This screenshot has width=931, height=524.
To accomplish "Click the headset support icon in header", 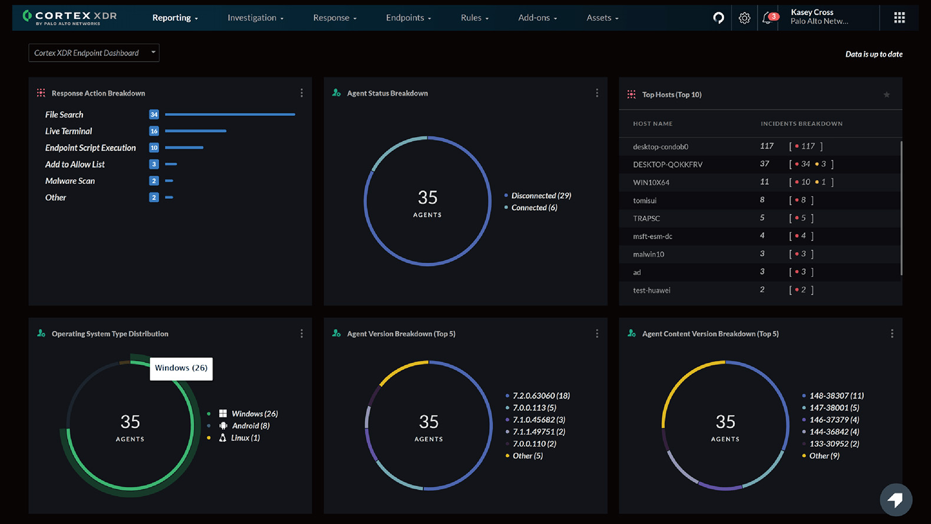I will 718,18.
